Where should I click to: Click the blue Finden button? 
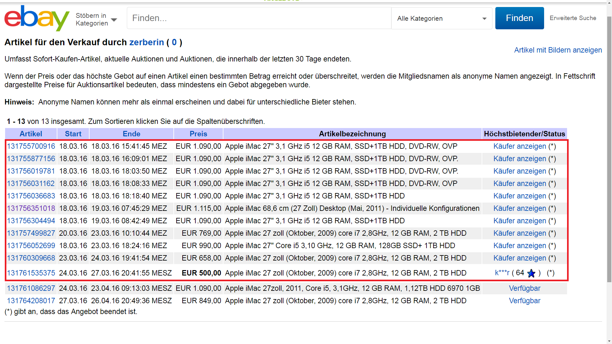[520, 18]
